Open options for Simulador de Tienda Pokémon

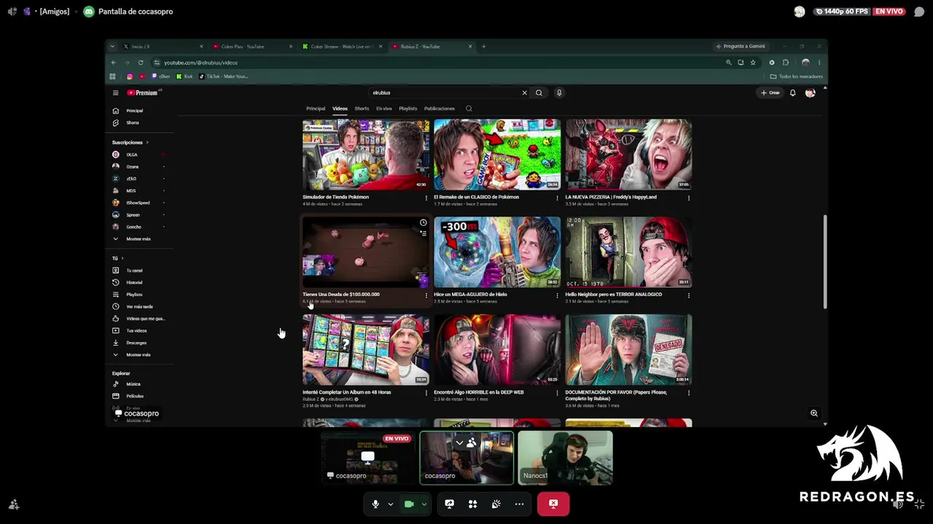(x=426, y=197)
